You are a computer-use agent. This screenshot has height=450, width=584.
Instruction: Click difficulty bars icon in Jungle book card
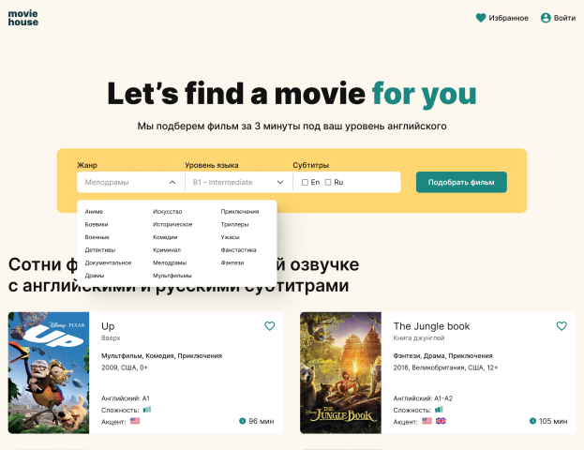pos(439,410)
